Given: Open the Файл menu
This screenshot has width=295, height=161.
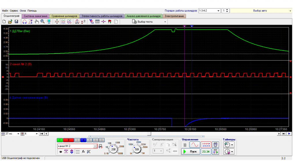Looking at the screenshot, I should point(5,11).
